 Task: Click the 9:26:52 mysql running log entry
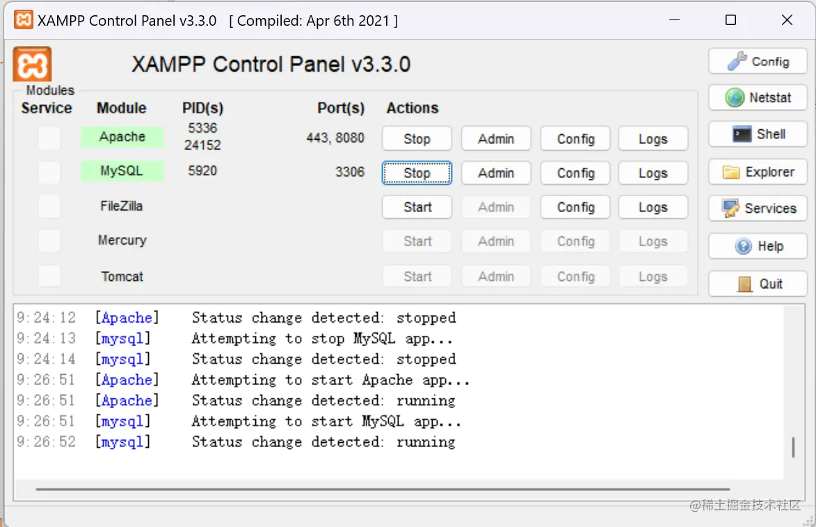tap(236, 441)
